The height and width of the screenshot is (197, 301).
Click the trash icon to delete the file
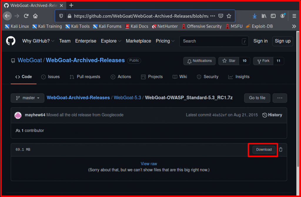click(281, 149)
